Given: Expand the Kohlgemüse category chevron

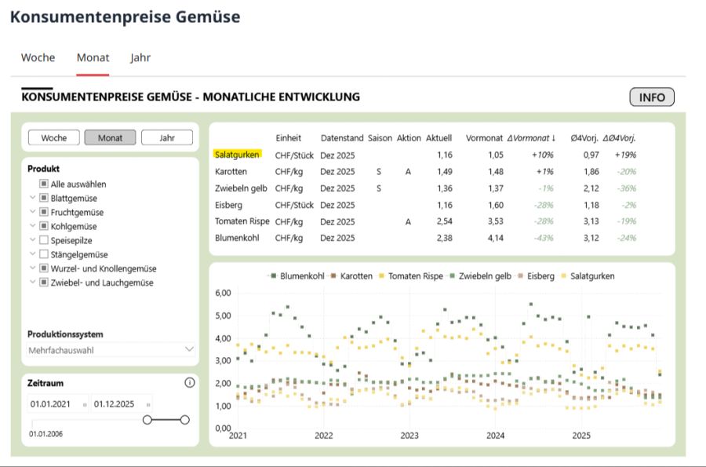Looking at the screenshot, I should point(32,227).
